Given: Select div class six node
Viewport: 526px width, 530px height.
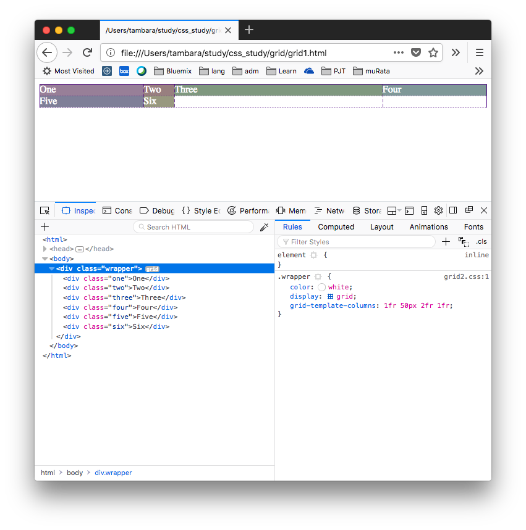Looking at the screenshot, I should (116, 326).
